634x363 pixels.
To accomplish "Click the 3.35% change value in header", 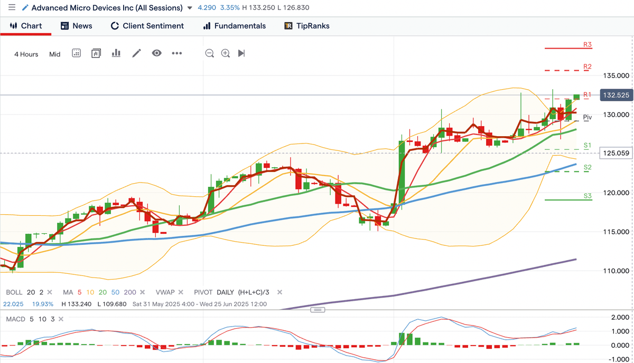I will tap(229, 8).
